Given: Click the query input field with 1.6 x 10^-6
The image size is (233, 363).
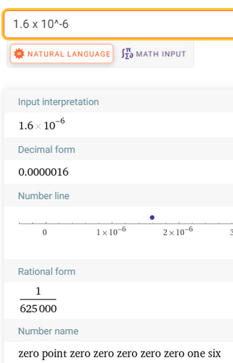Looking at the screenshot, I should click(x=119, y=24).
